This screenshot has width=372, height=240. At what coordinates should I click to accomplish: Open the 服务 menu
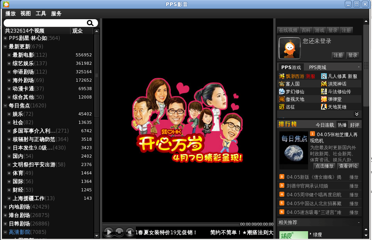(56, 13)
